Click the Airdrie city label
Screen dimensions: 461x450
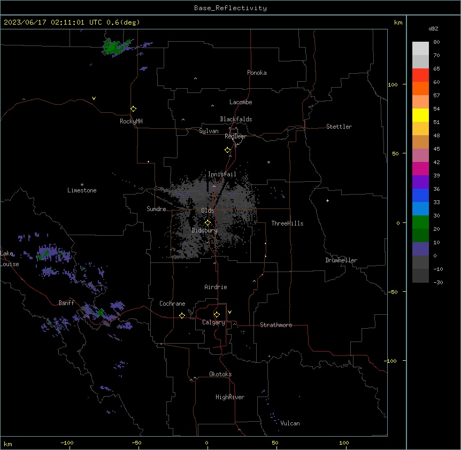coord(216,287)
